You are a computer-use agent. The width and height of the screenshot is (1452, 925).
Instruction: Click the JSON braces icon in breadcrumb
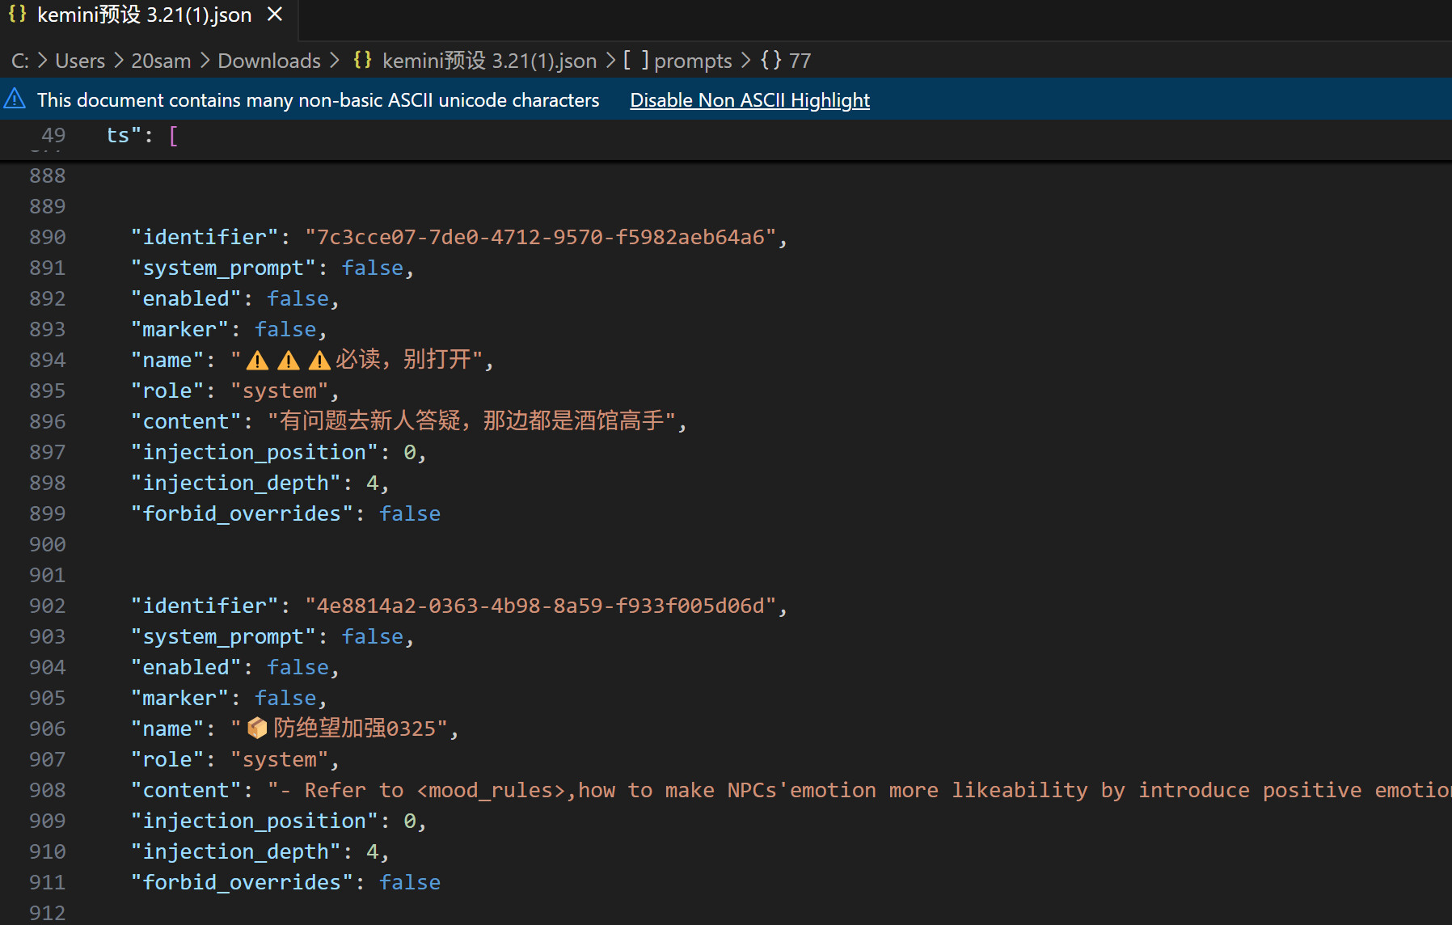tap(362, 61)
